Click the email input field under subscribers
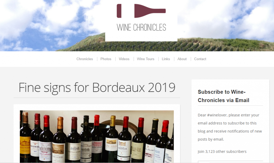 coord(230,162)
